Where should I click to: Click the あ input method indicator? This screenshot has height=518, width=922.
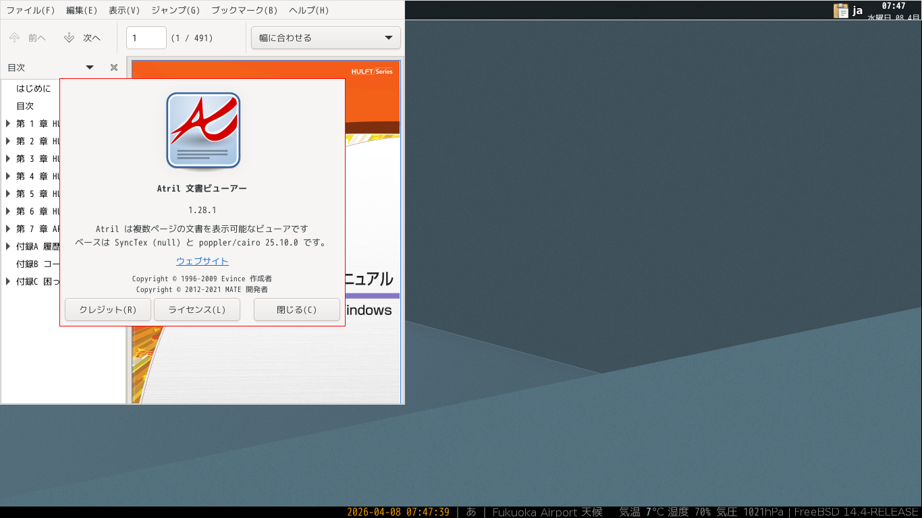(471, 512)
